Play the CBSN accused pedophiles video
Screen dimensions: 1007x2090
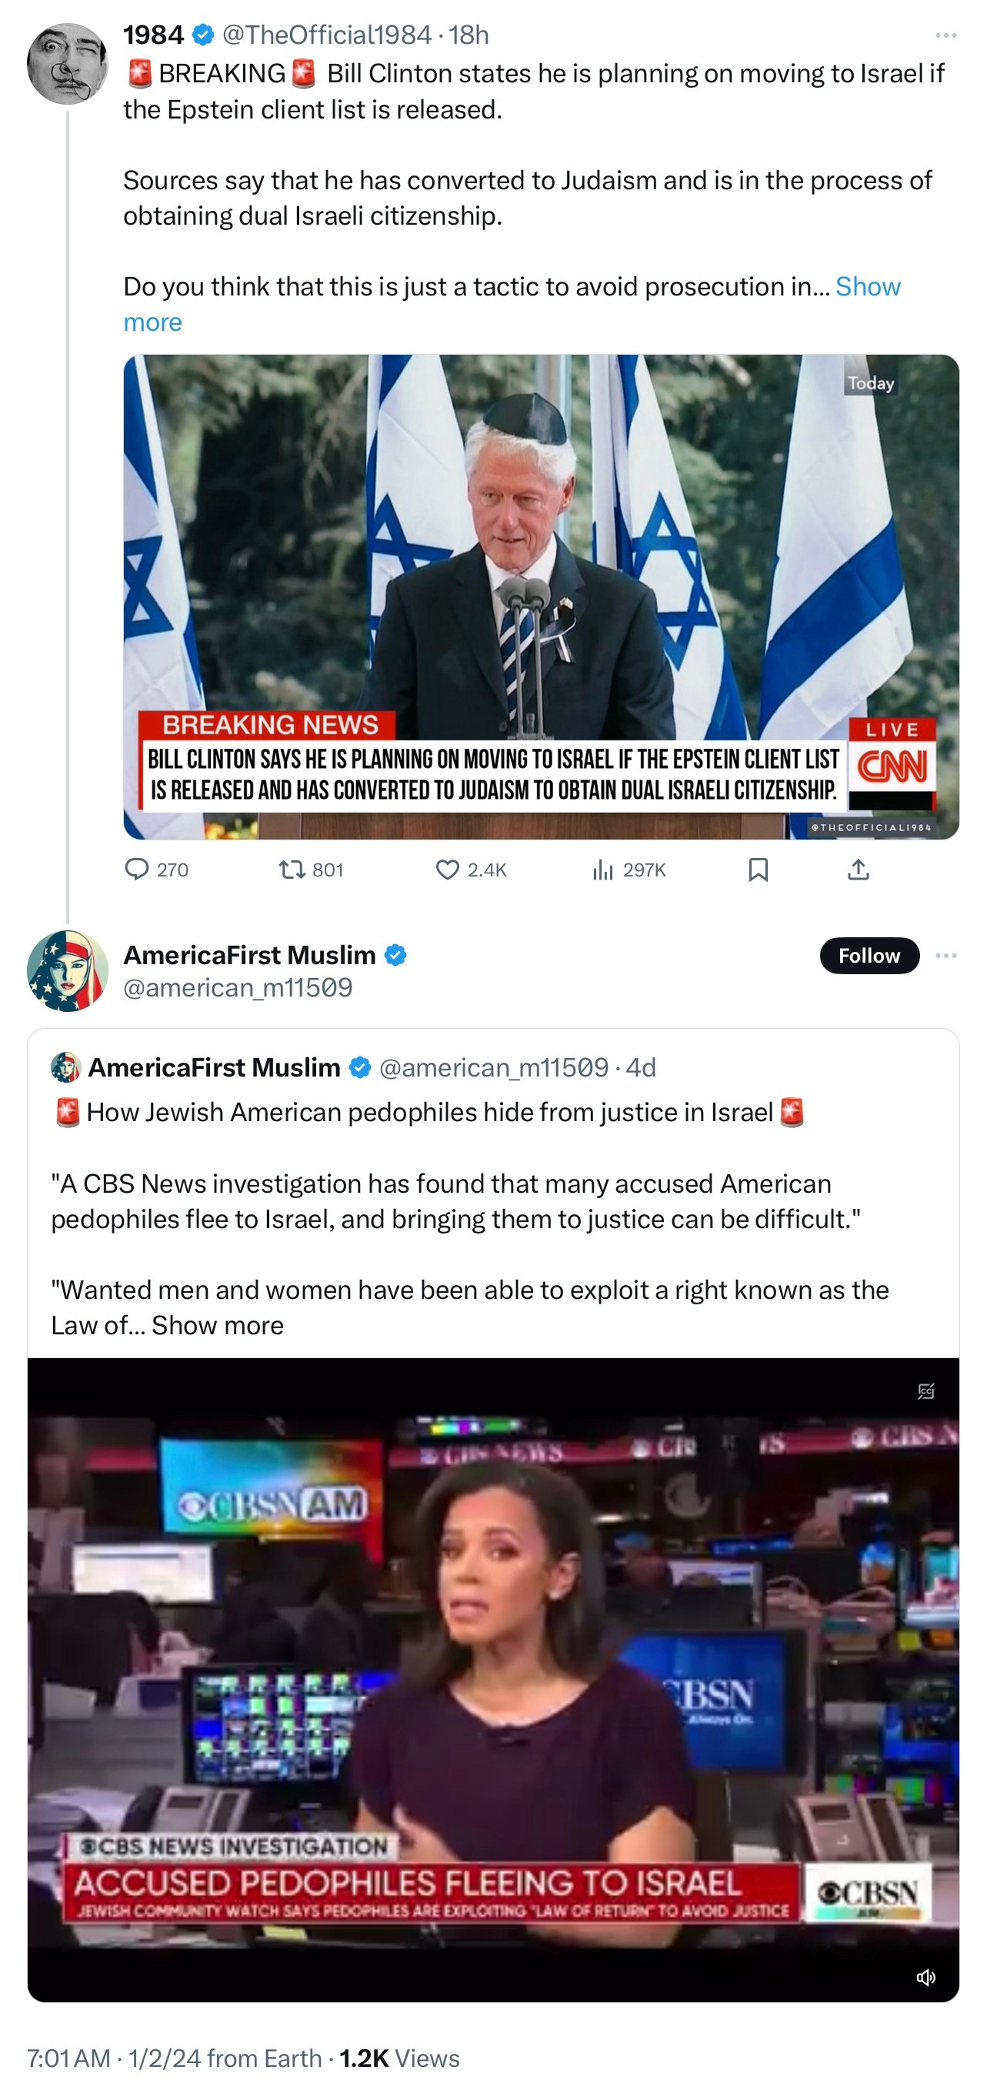(493, 1679)
